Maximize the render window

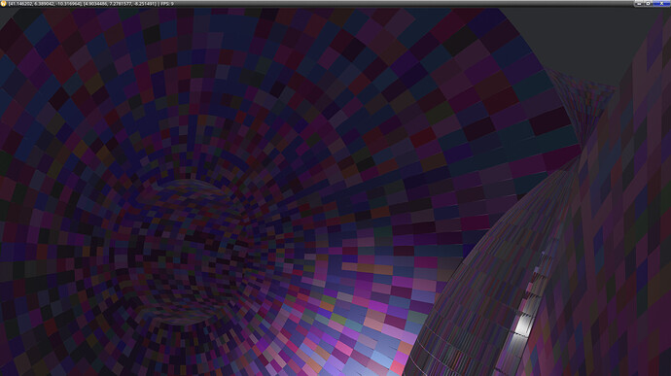click(648, 4)
